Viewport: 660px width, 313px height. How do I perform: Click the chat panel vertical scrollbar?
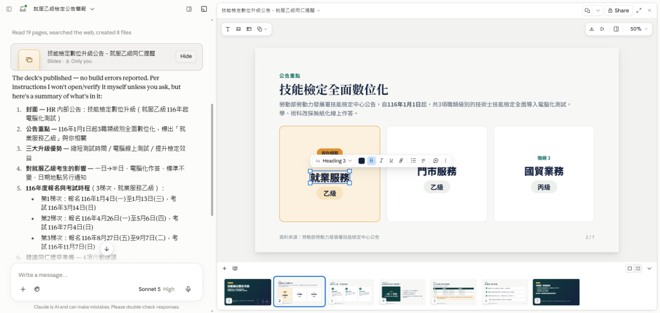coord(212,160)
